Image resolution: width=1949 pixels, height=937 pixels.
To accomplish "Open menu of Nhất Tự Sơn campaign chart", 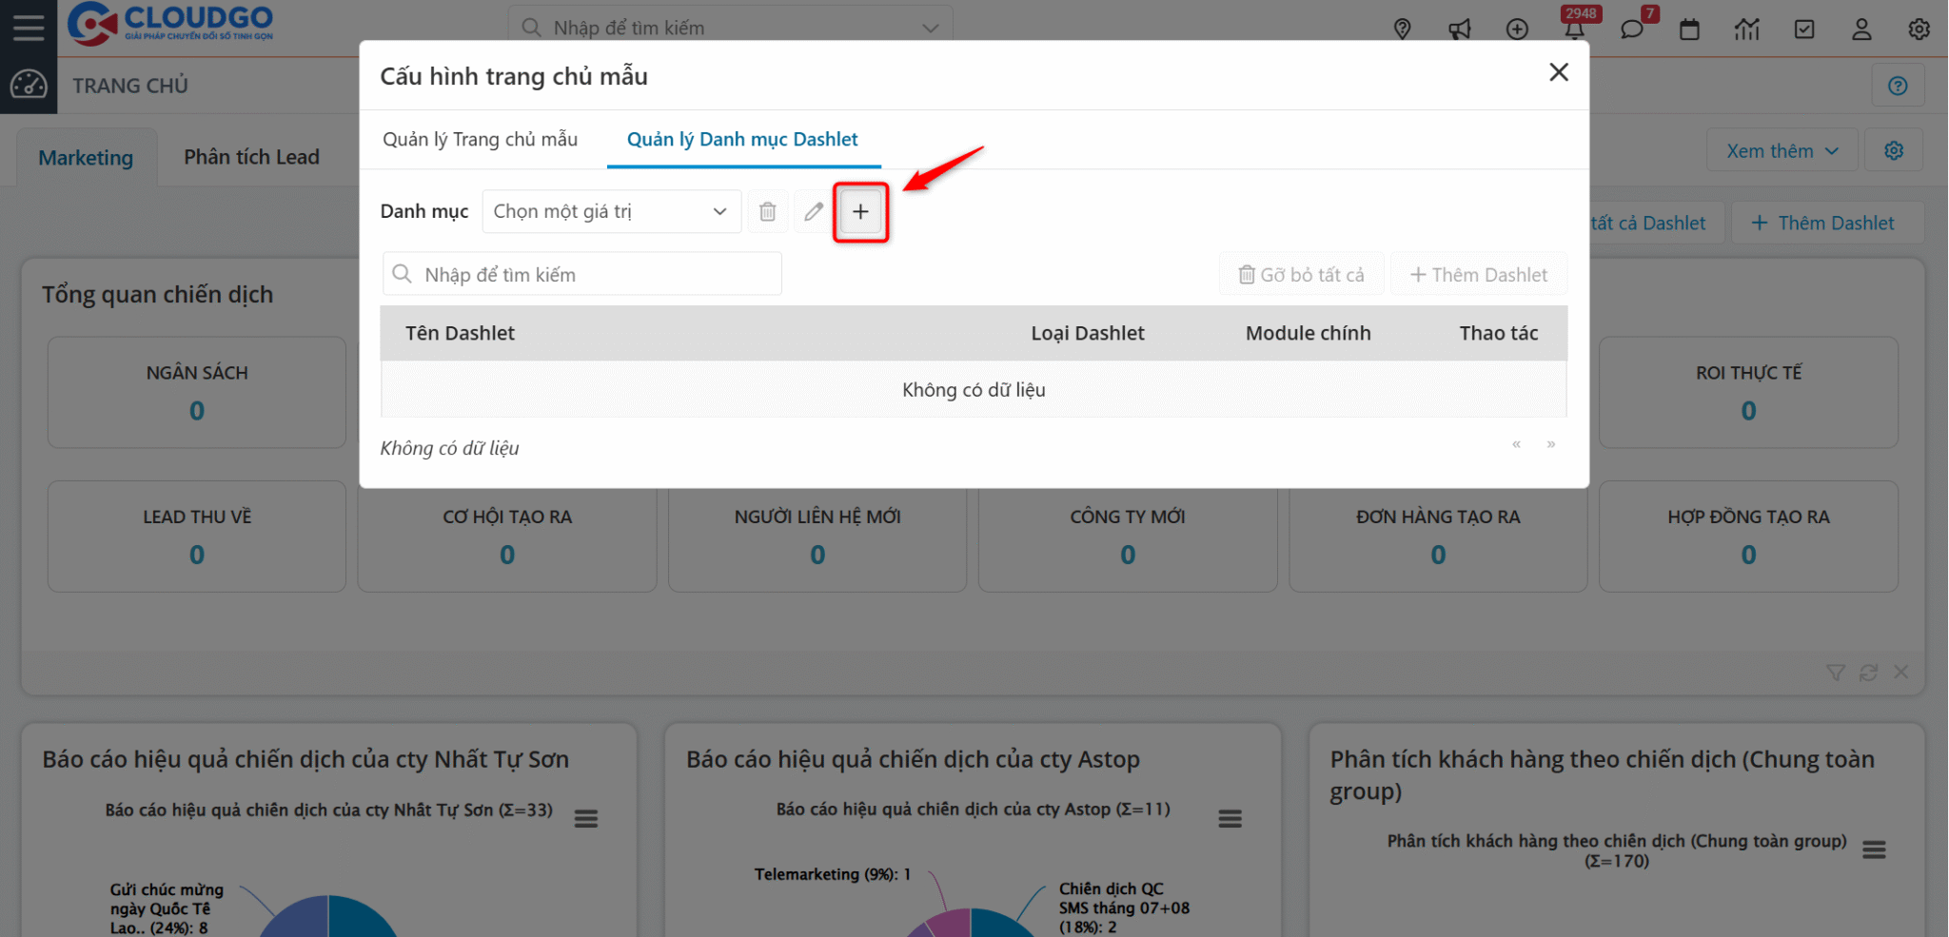I will (586, 819).
